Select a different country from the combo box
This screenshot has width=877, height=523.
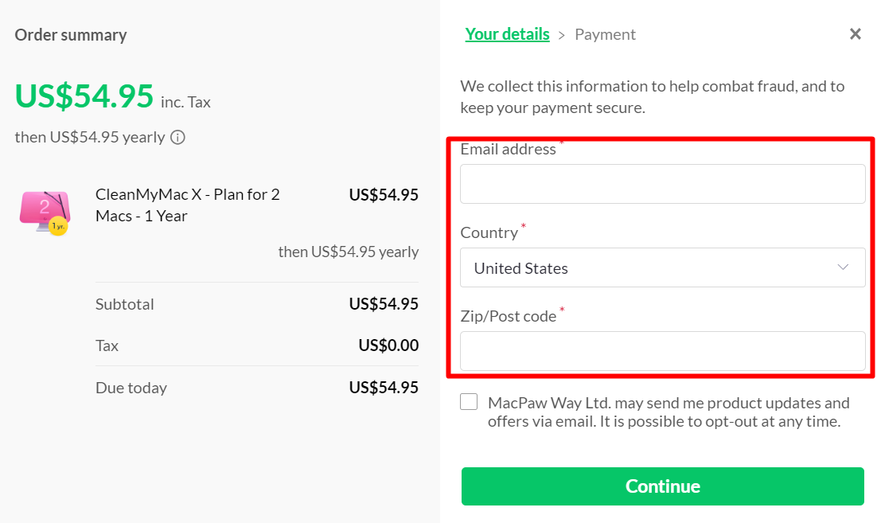663,267
